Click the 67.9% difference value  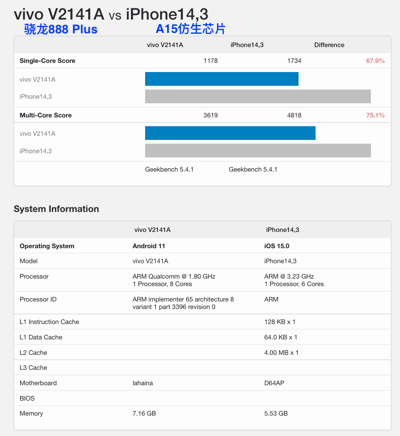[375, 61]
